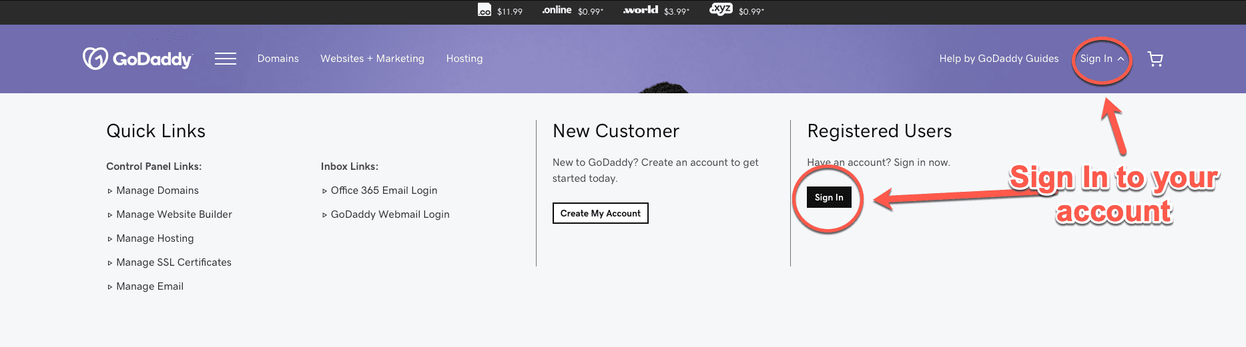This screenshot has width=1246, height=347.
Task: Open Manage SSL Certificates link
Action: point(174,262)
